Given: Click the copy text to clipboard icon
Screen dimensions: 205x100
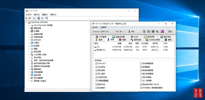Looking at the screenshot, I should click(x=144, y=31).
